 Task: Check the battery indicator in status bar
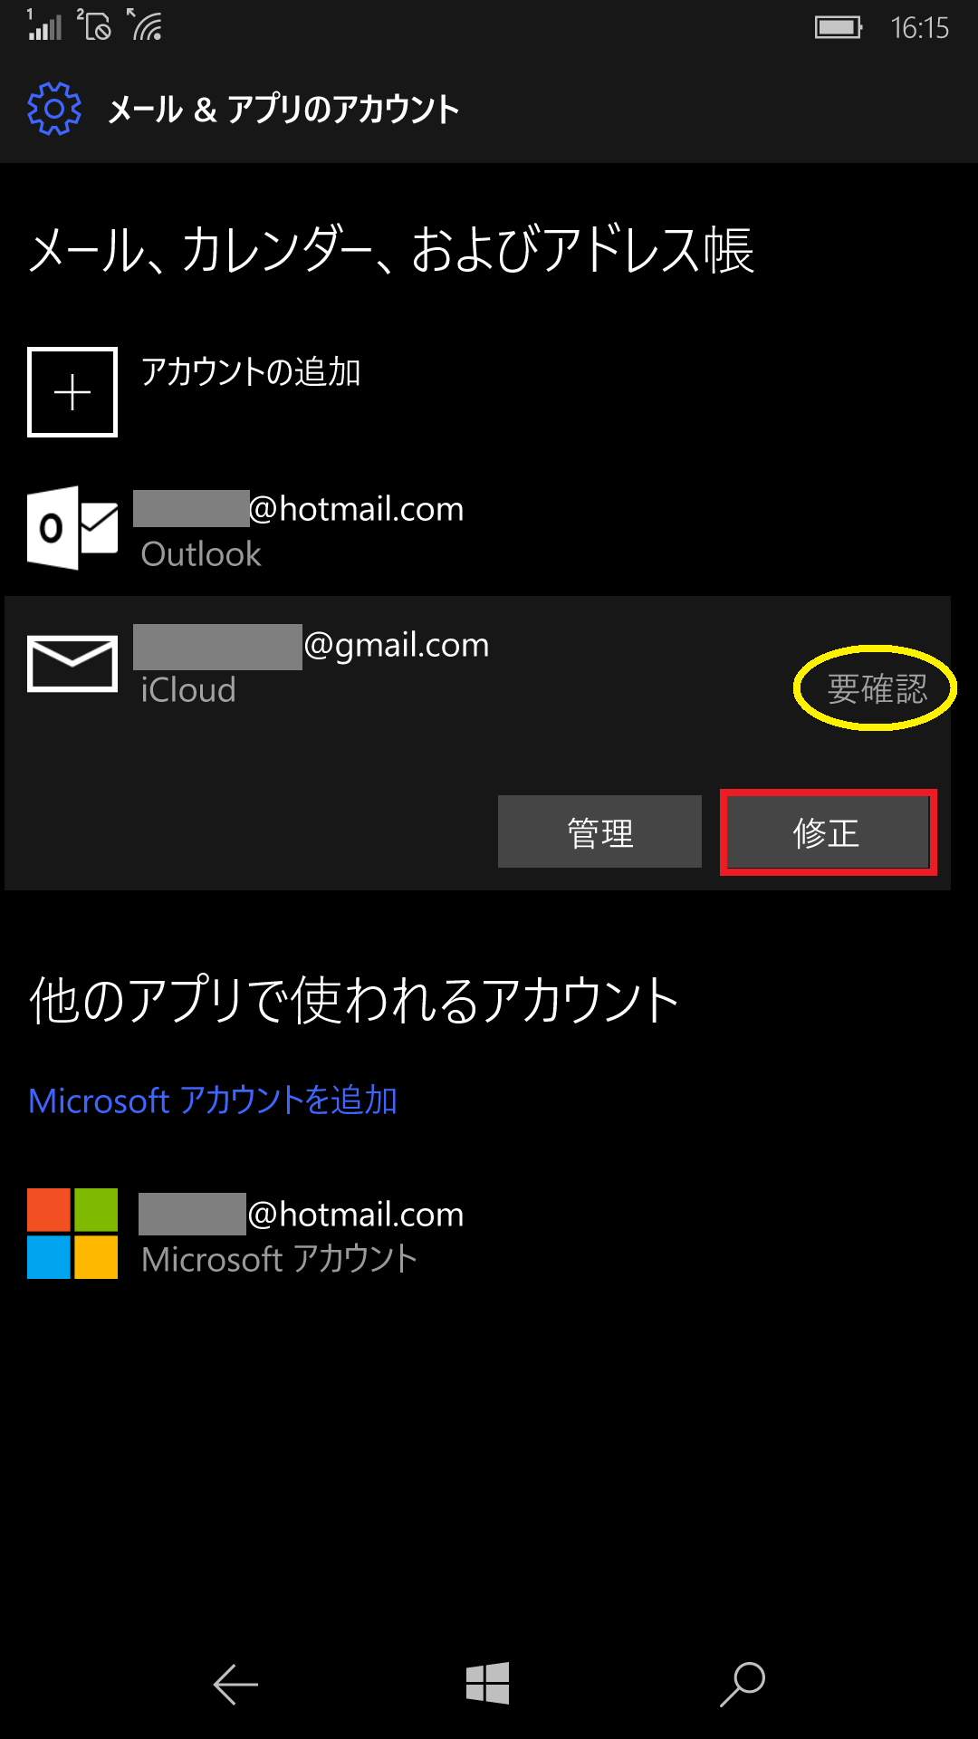click(839, 27)
